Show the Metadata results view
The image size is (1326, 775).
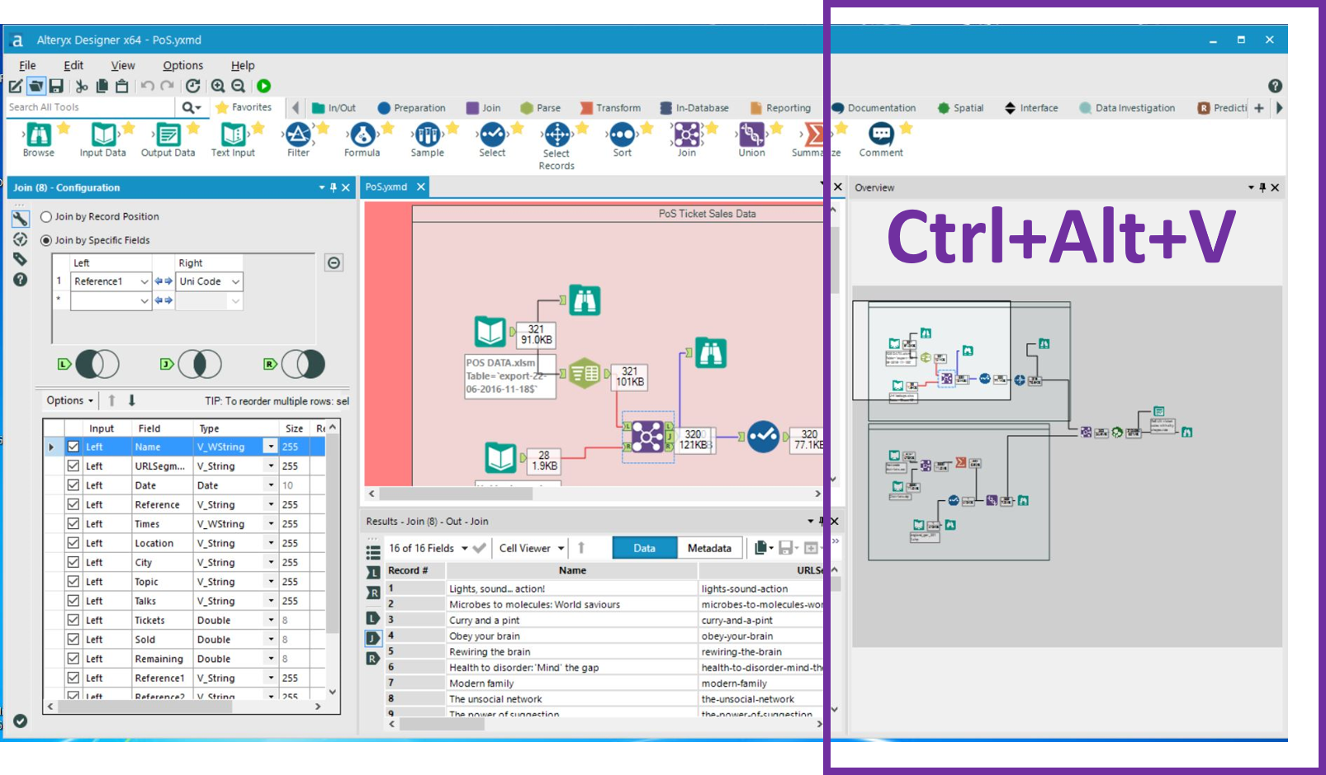709,548
